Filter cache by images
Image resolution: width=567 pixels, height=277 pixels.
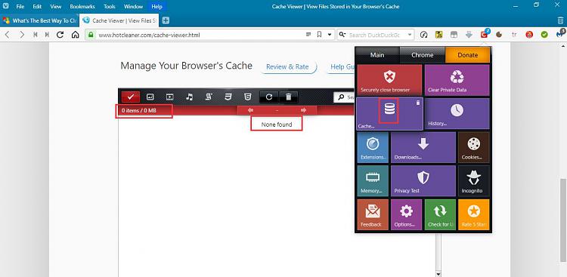(x=150, y=97)
